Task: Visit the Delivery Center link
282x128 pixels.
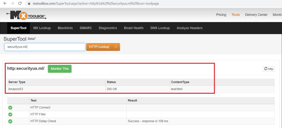Action: coord(256,15)
